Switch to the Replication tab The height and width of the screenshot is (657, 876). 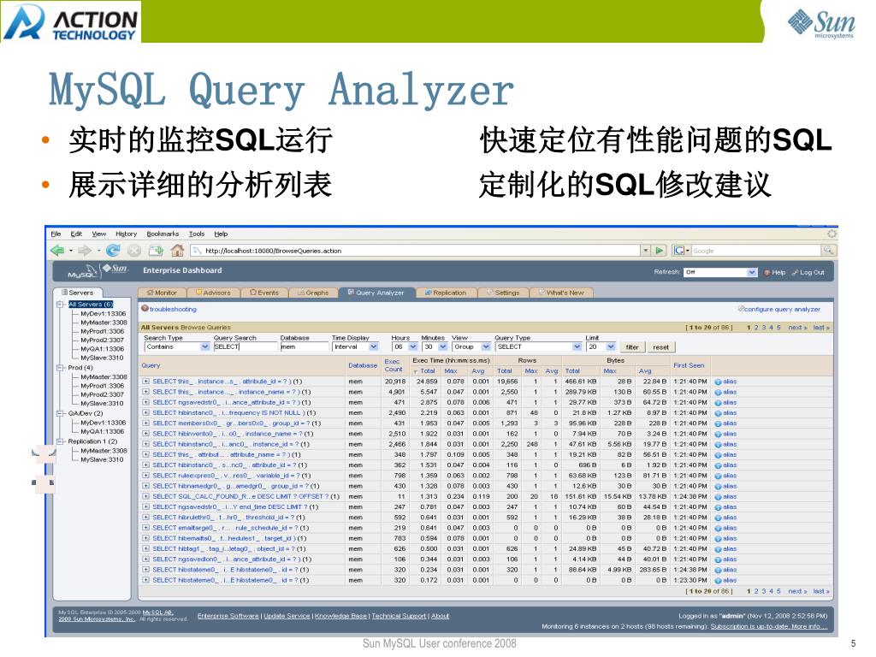(445, 293)
